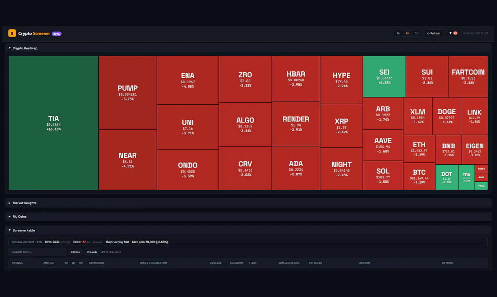497x297 pixels.
Task: Click the Refresh button
Action: coord(434,33)
